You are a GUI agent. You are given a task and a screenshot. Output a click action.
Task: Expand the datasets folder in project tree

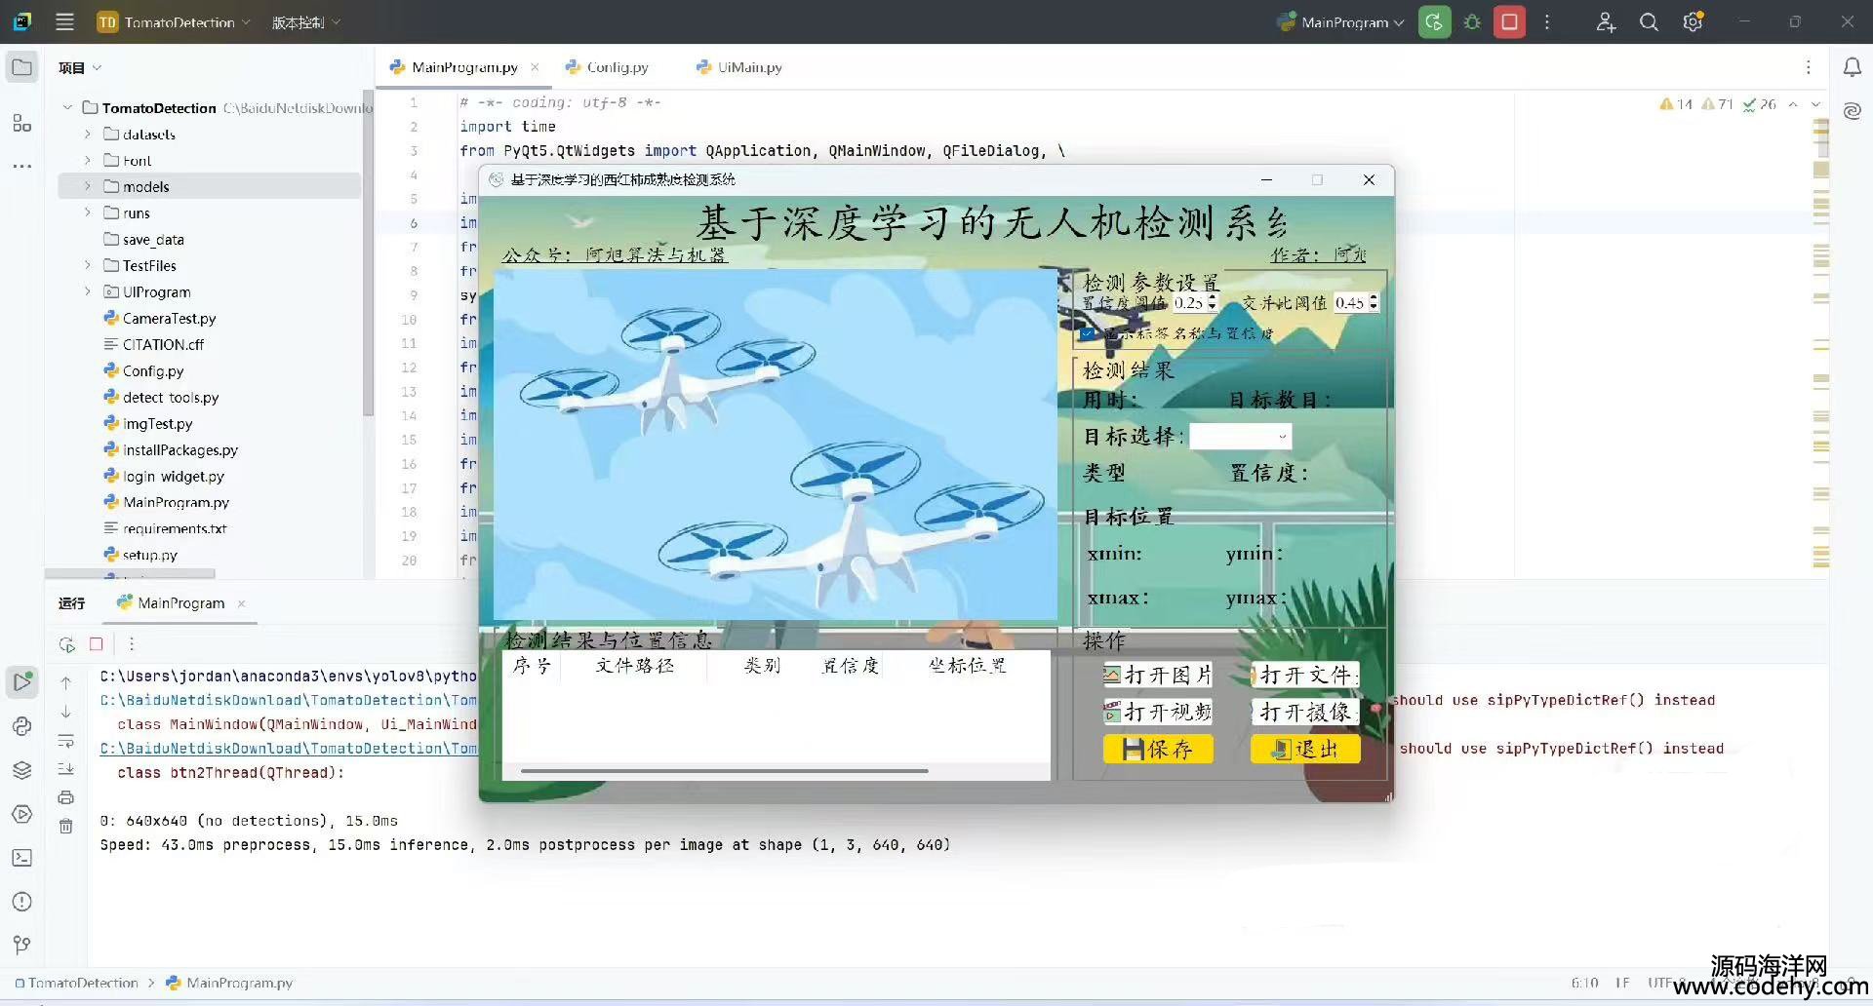pos(87,135)
